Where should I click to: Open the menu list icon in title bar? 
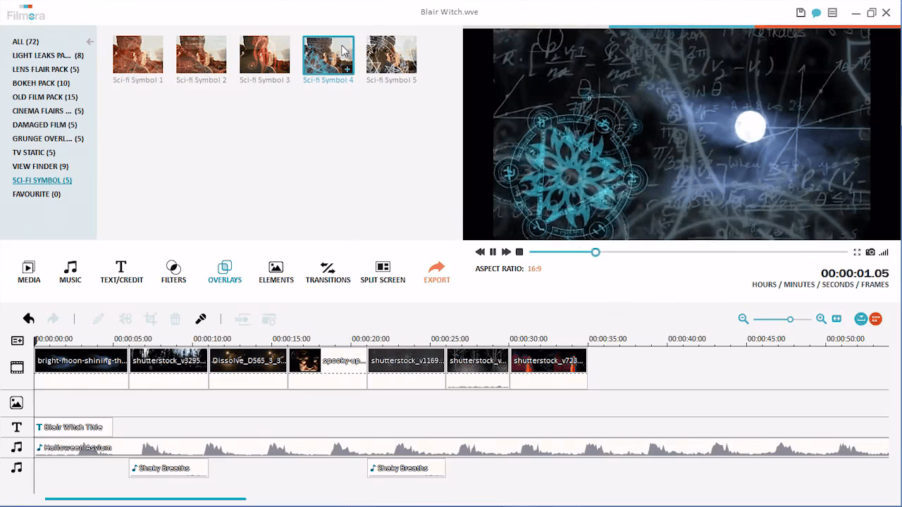point(832,13)
